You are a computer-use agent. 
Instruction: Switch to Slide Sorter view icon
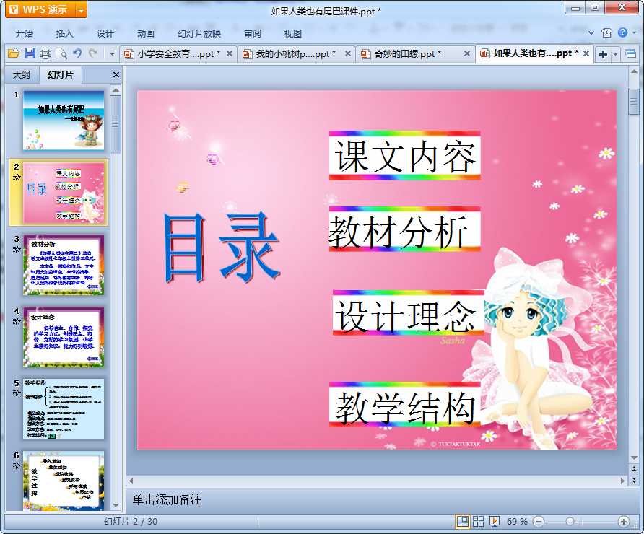(478, 522)
